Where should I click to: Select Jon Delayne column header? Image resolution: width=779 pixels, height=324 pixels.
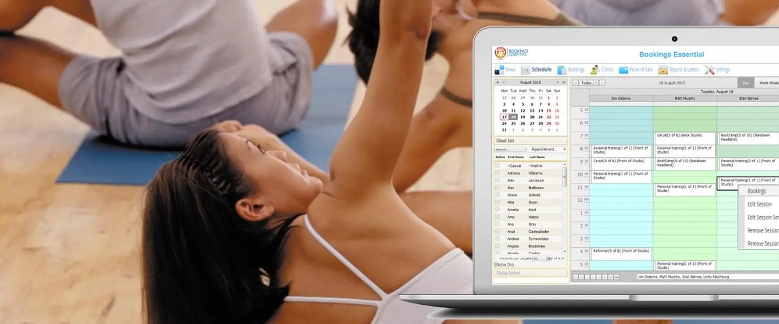point(621,98)
